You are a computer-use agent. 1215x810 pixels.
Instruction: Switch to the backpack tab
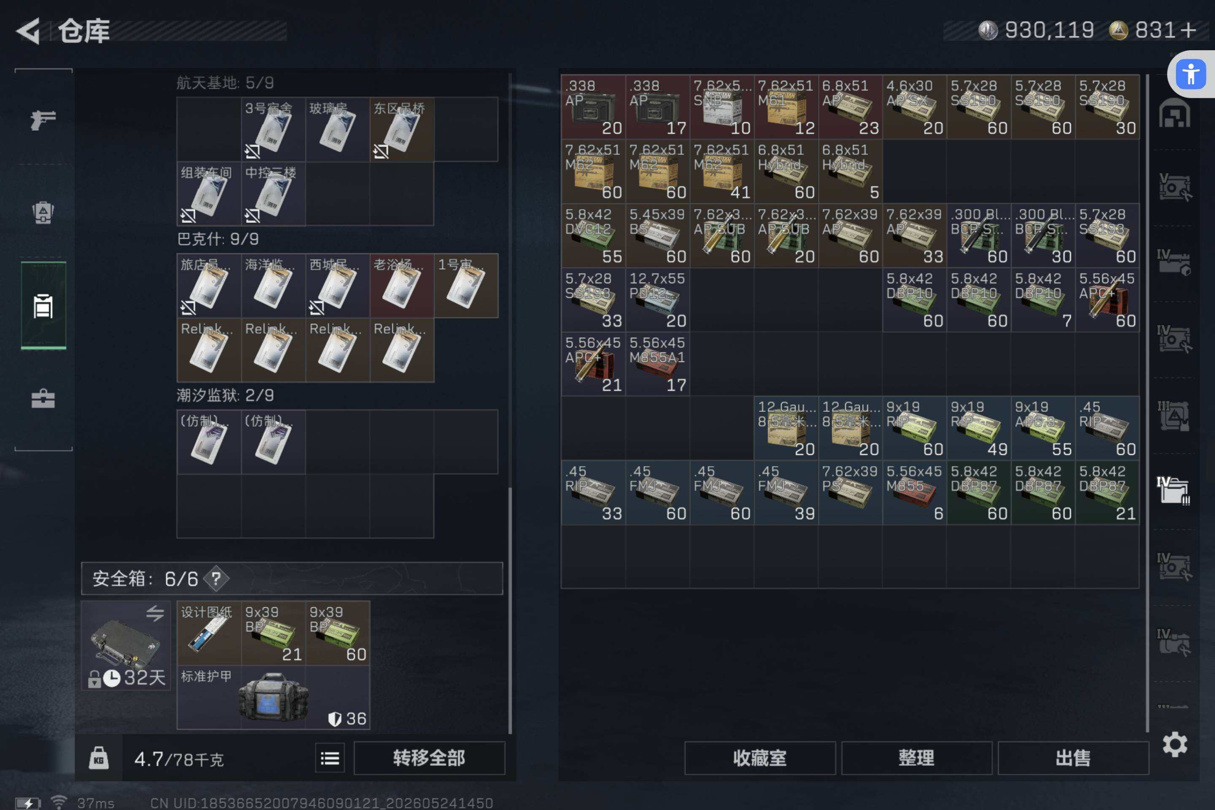tap(43, 212)
